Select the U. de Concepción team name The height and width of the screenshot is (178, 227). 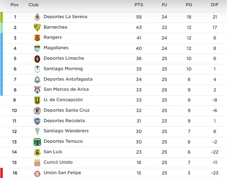click(63, 100)
